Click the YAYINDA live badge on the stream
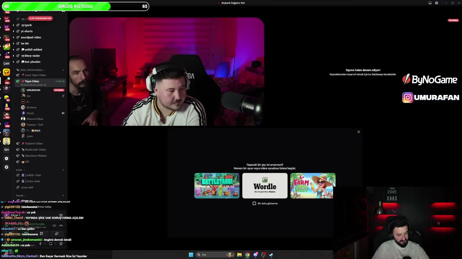 pos(453,21)
